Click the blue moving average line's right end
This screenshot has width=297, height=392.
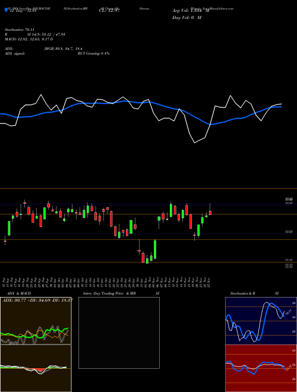[x=281, y=107]
